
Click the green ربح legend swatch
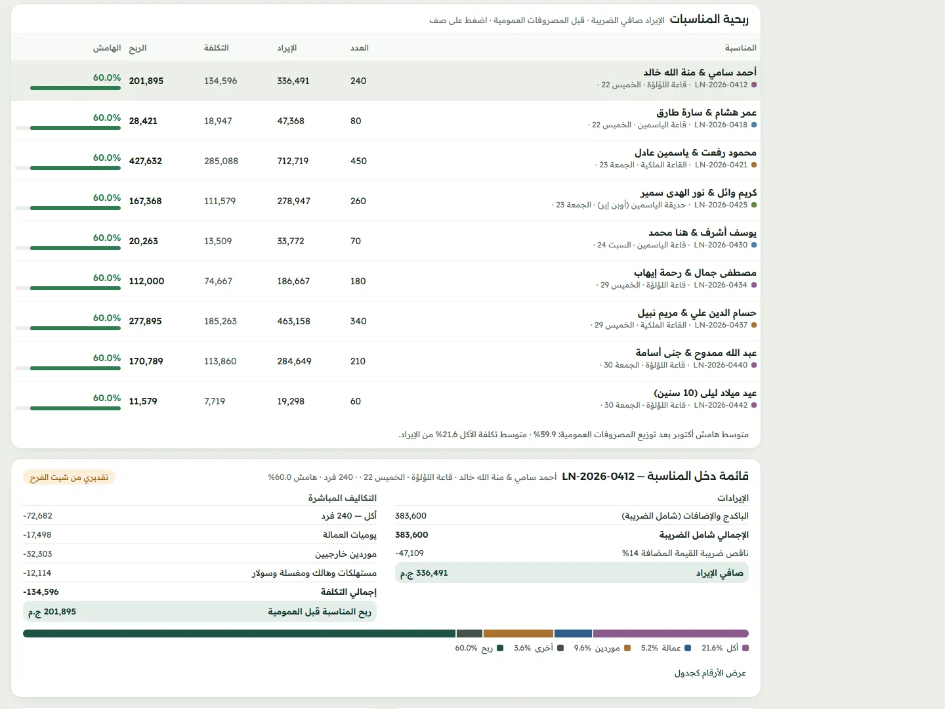point(500,648)
